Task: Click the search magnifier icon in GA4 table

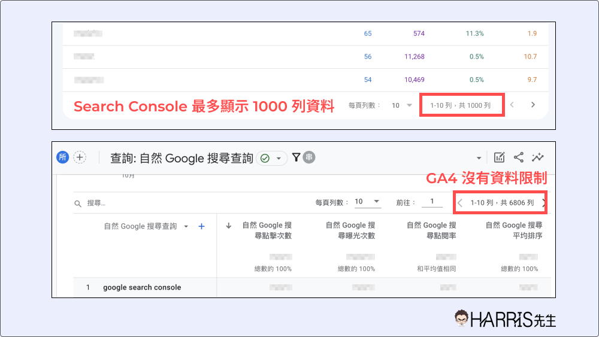Action: [78, 204]
